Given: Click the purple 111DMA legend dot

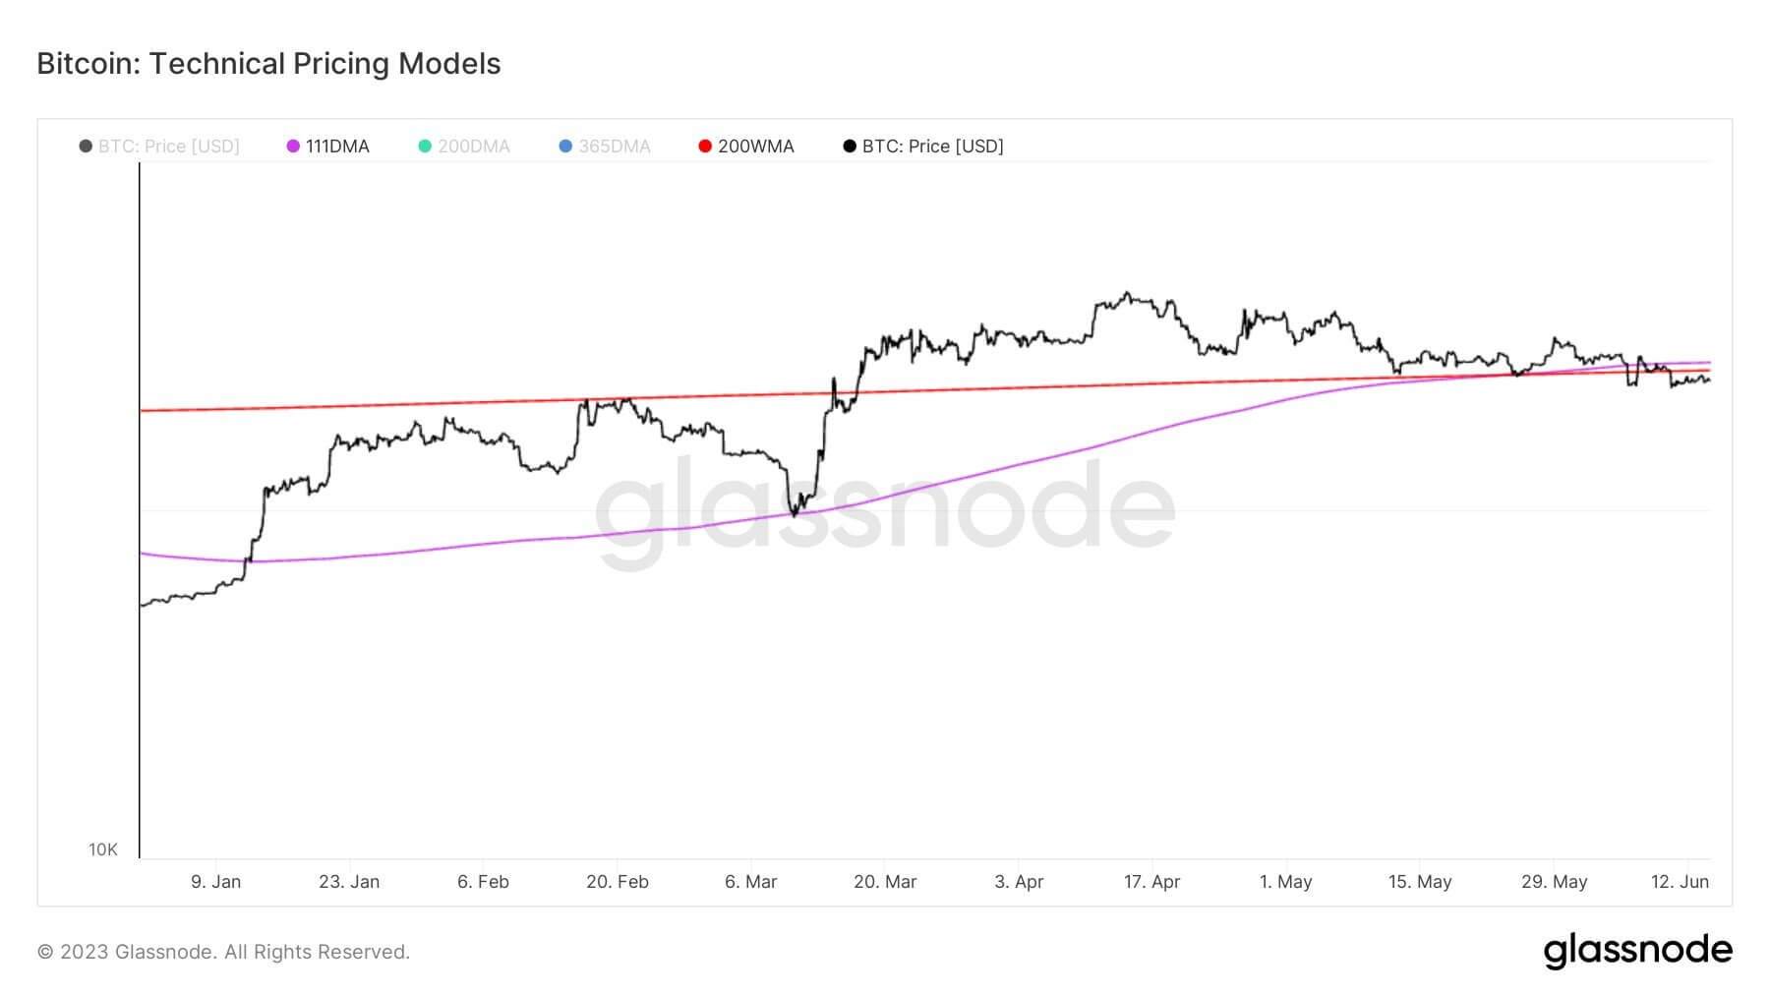Looking at the screenshot, I should (x=293, y=146).
